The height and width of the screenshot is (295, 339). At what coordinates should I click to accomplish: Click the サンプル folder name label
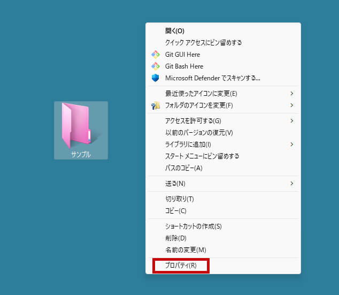(x=81, y=155)
